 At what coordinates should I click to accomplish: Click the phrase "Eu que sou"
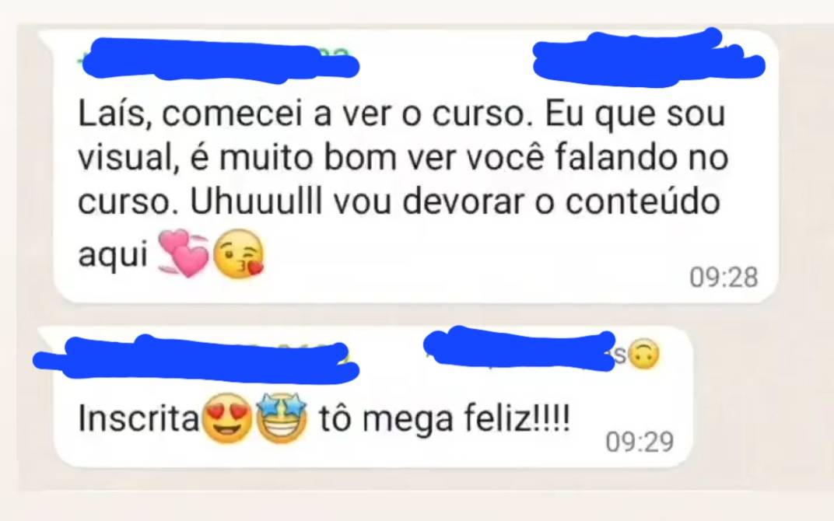click(x=635, y=115)
